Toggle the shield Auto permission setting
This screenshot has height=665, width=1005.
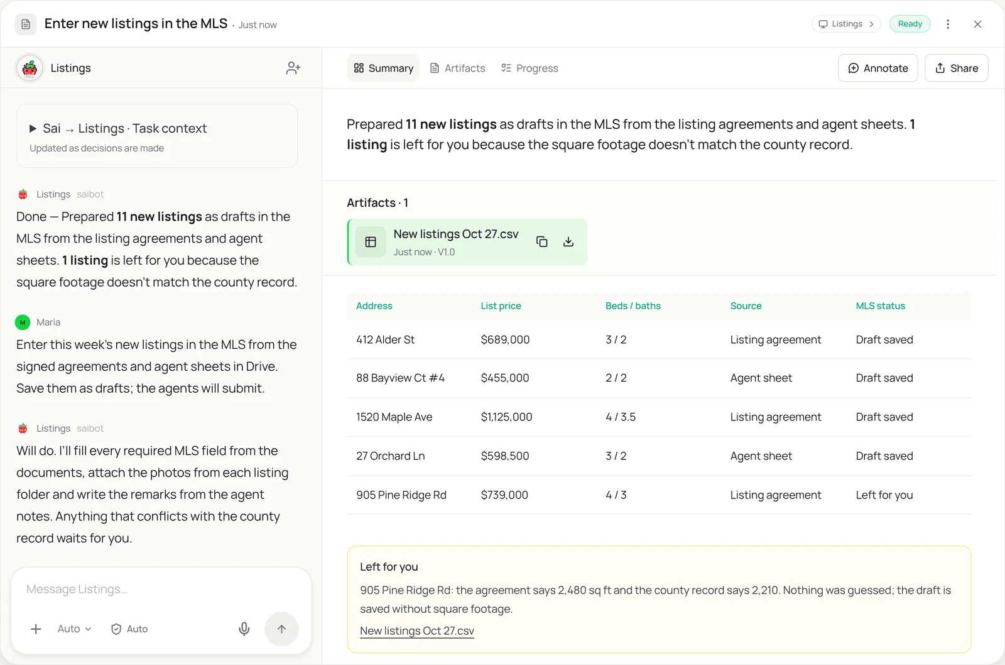(129, 629)
